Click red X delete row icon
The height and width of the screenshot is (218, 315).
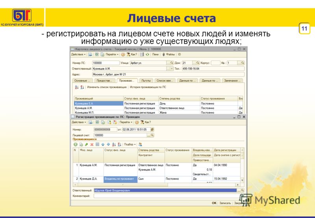[x=92, y=144]
